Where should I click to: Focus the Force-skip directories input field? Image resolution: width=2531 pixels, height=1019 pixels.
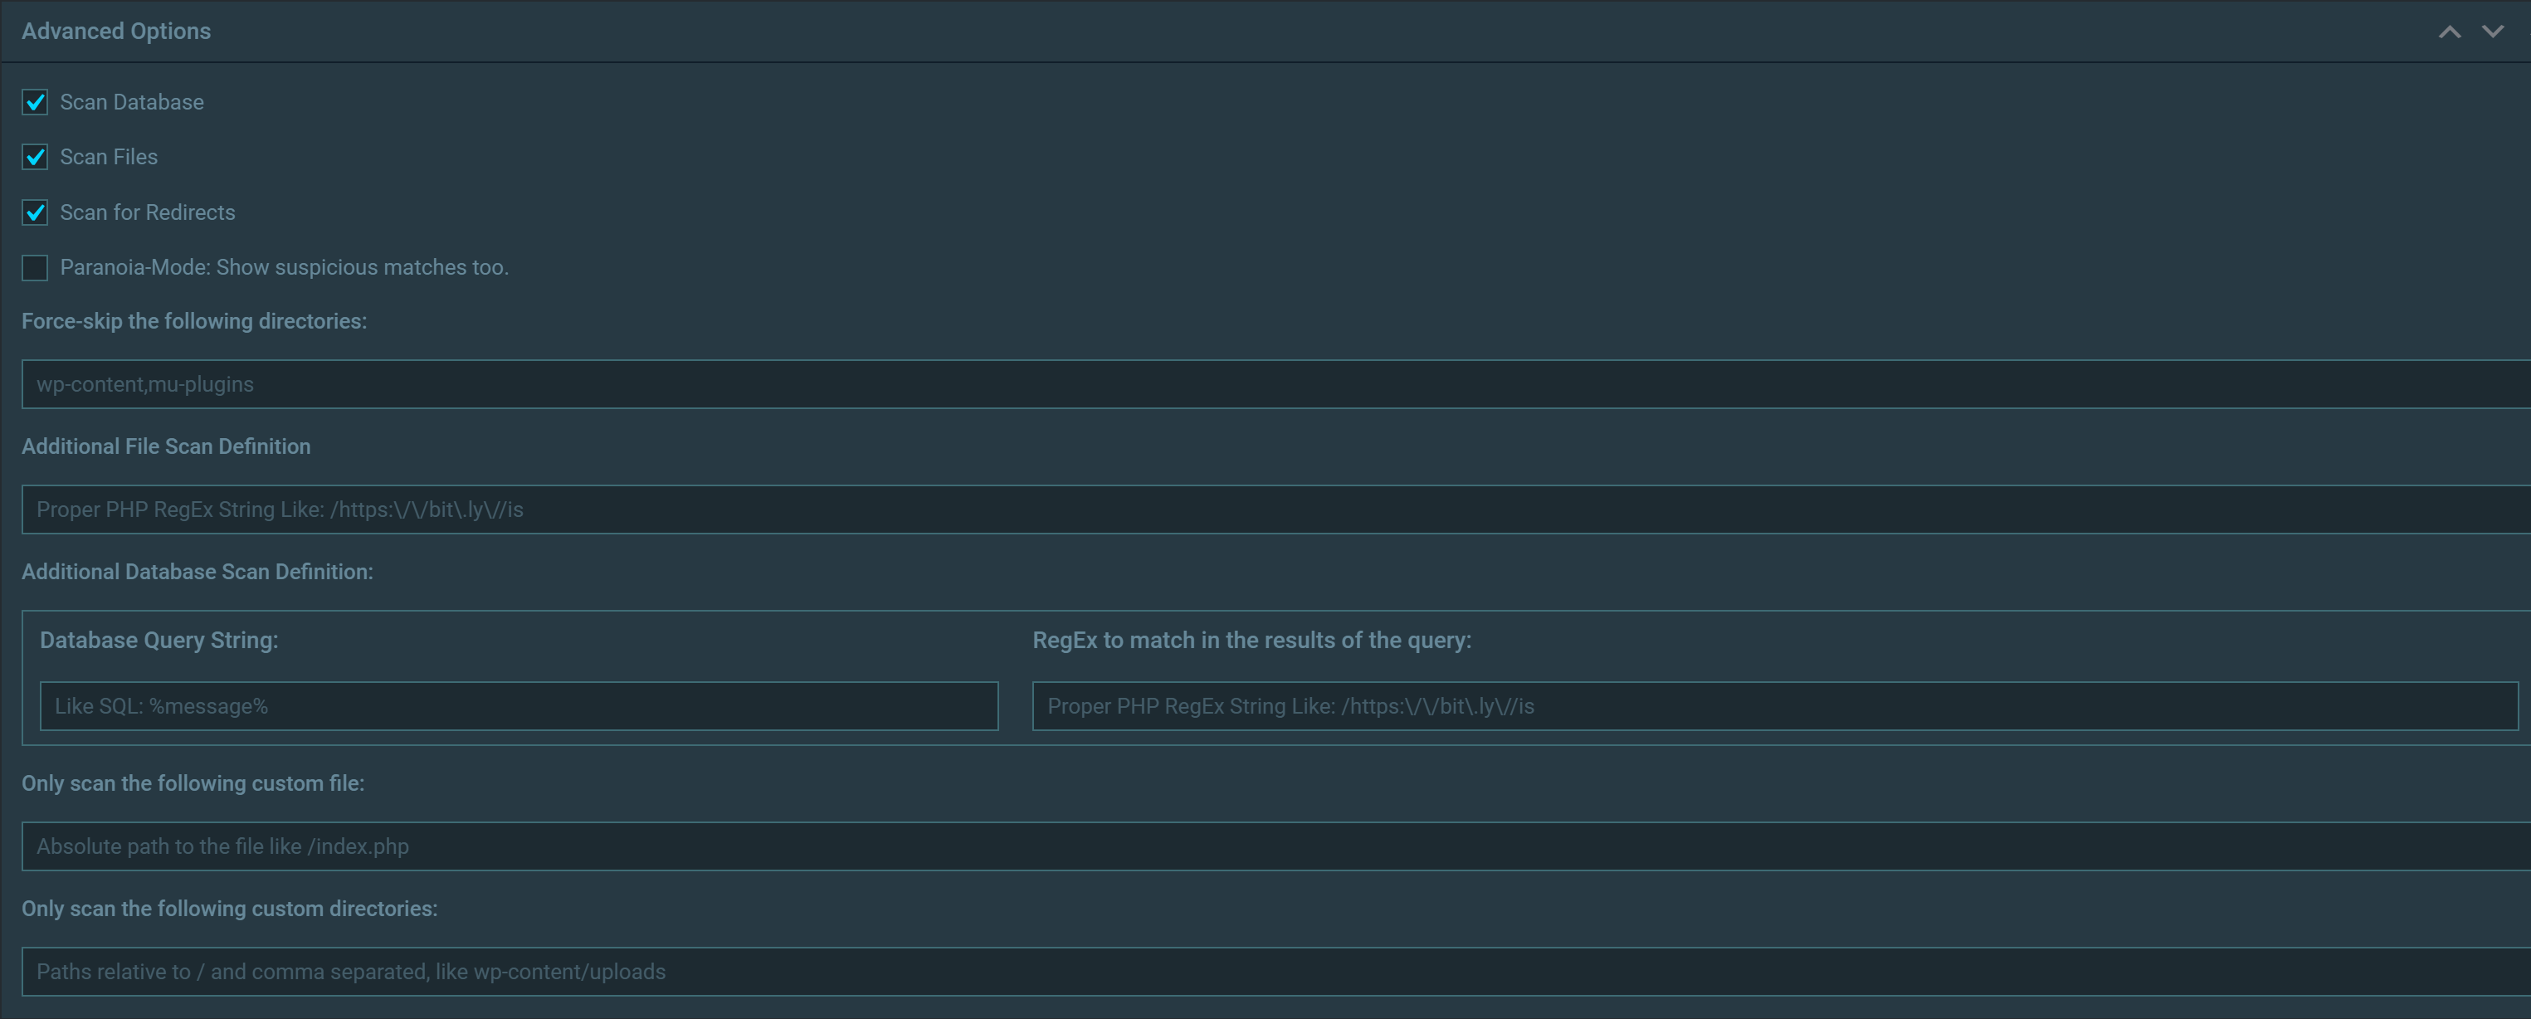pyautogui.click(x=1267, y=384)
